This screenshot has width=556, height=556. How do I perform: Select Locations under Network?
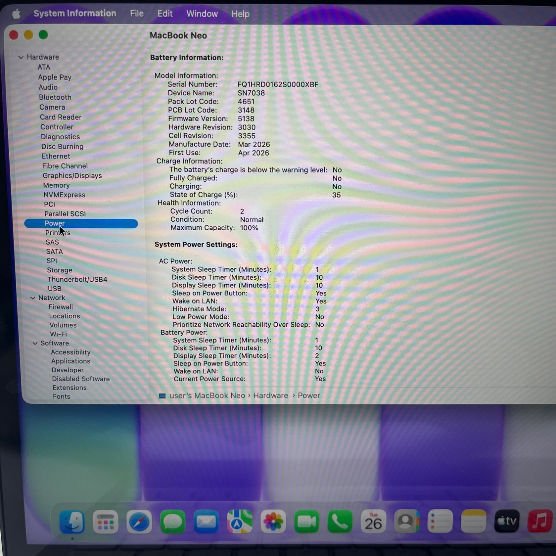click(65, 316)
